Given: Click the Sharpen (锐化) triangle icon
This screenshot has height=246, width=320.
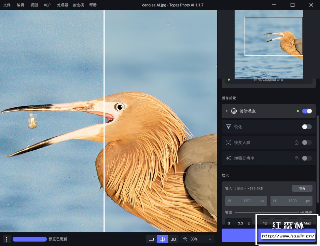Looking at the screenshot, I should [x=228, y=127].
